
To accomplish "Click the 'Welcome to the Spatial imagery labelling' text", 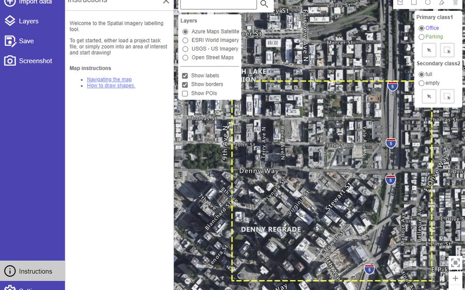I will point(116,23).
